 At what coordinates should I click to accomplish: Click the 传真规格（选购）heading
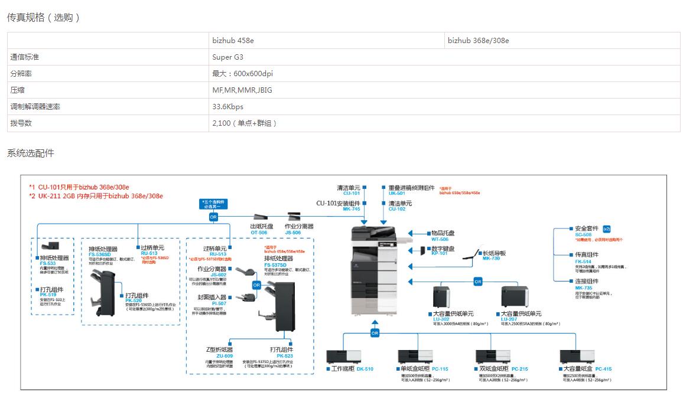tap(43, 17)
